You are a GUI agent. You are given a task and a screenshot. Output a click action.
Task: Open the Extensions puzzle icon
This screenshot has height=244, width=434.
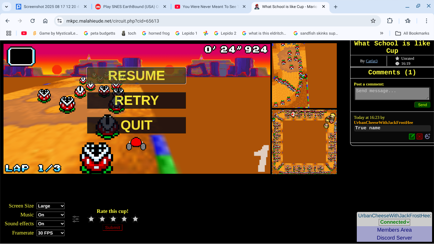390,21
